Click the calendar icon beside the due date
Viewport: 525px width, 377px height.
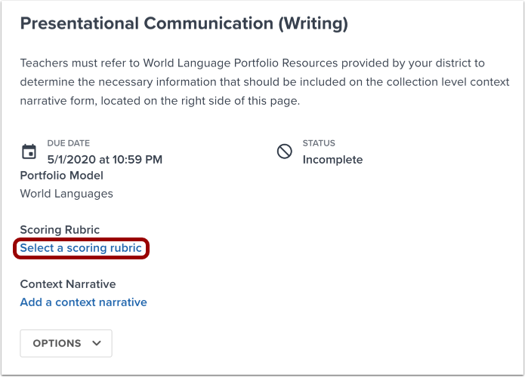[29, 152]
